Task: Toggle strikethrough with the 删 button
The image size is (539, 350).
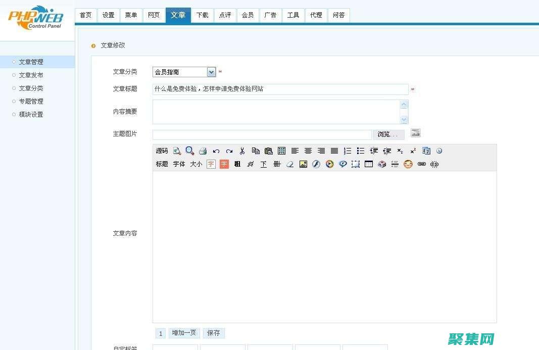Action: pyautogui.click(x=276, y=164)
